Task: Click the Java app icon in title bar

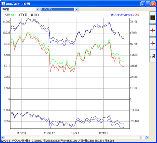Action: 3,4
